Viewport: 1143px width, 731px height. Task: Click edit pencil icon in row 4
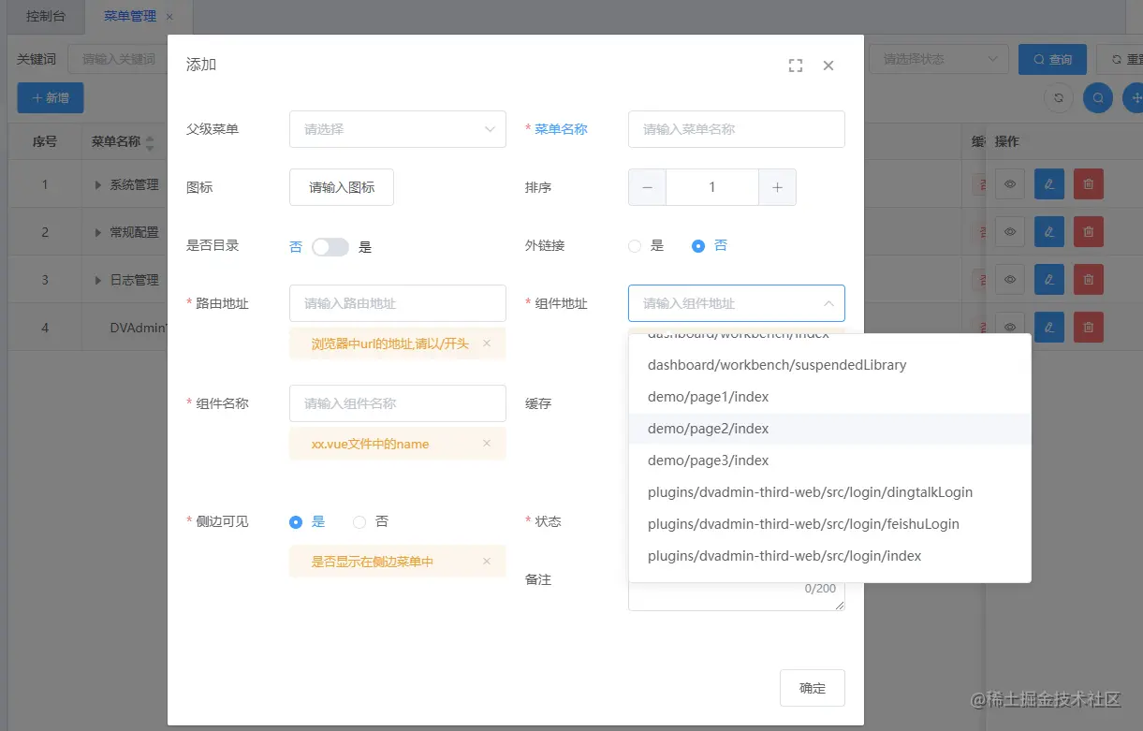coord(1049,327)
